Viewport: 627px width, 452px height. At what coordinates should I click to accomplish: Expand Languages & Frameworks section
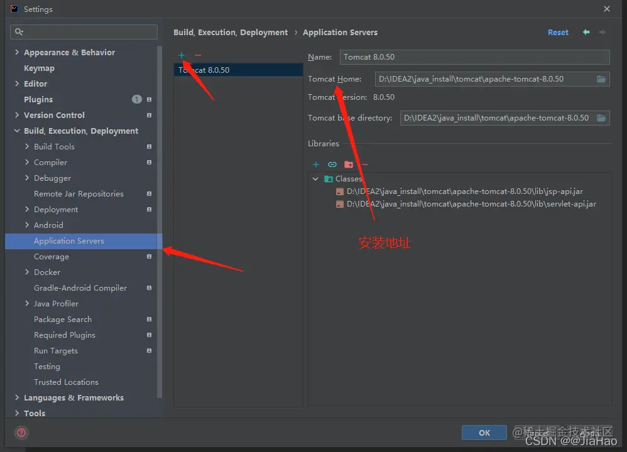tap(17, 397)
